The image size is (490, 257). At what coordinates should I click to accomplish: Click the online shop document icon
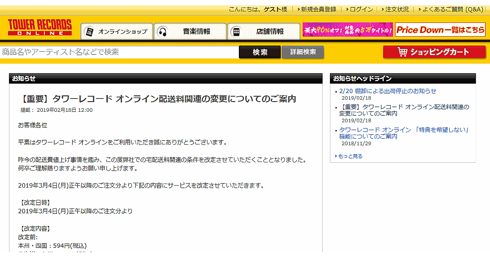(x=89, y=31)
